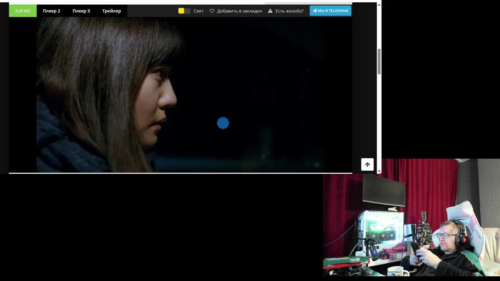
Task: Toggle the Свет light switch
Action: tap(184, 11)
